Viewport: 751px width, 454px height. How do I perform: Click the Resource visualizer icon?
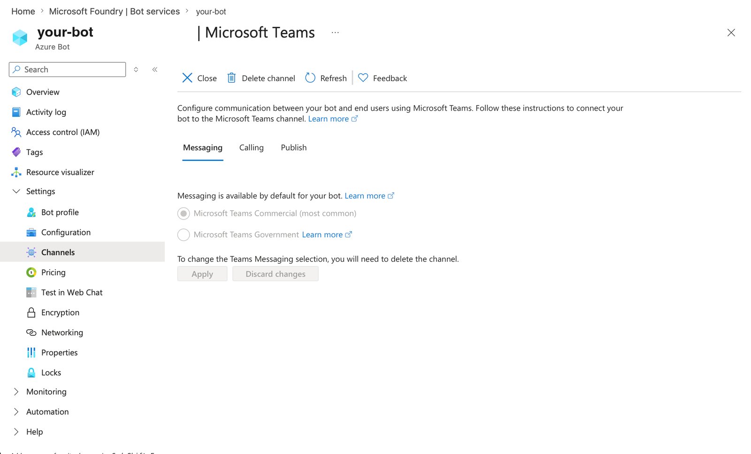coord(16,172)
